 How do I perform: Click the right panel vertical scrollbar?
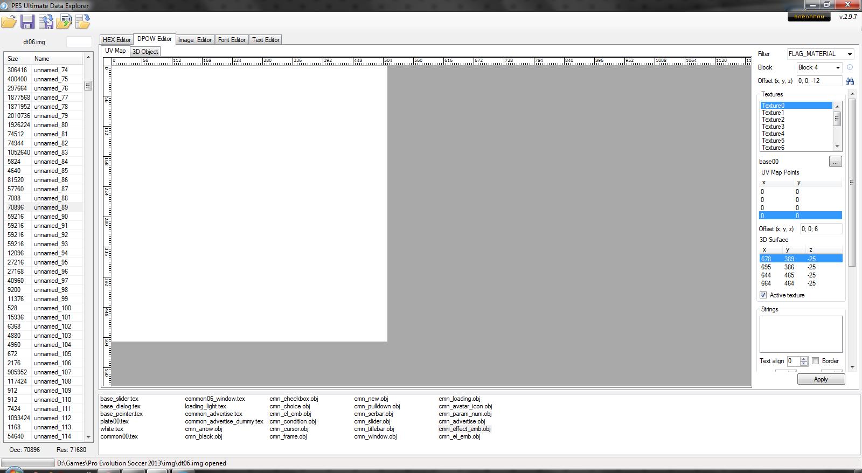pyautogui.click(x=852, y=183)
